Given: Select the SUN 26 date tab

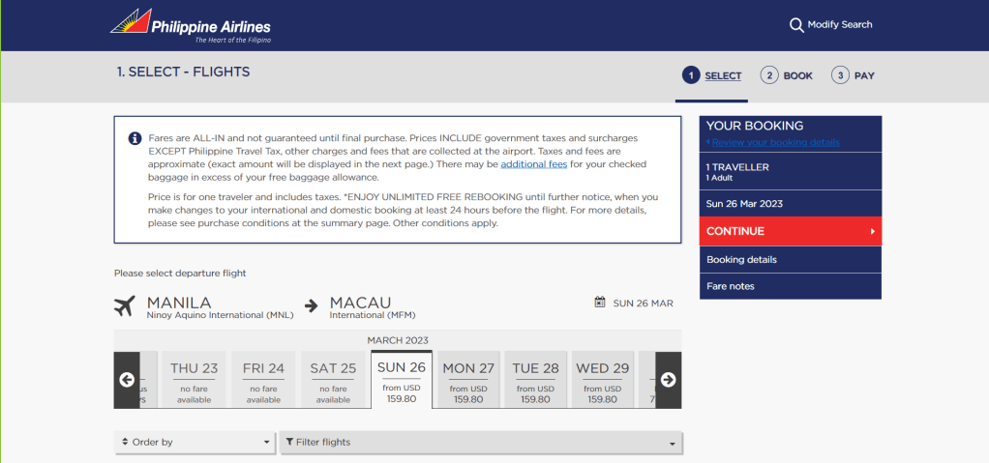Looking at the screenshot, I should pos(402,380).
